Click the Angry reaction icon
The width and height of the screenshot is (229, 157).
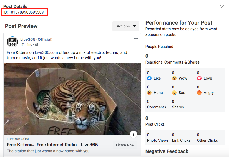coord(199,93)
